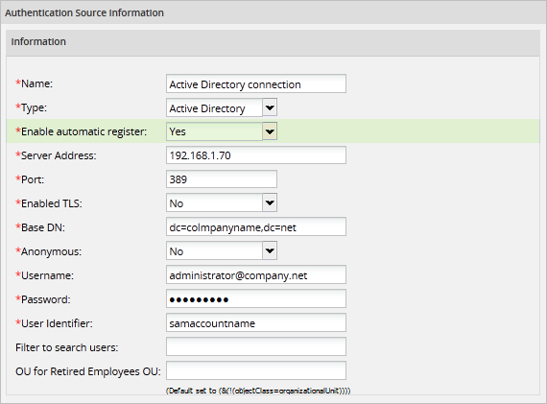Click the Filter to search users field
Image resolution: width=547 pixels, height=404 pixels.
click(256, 346)
